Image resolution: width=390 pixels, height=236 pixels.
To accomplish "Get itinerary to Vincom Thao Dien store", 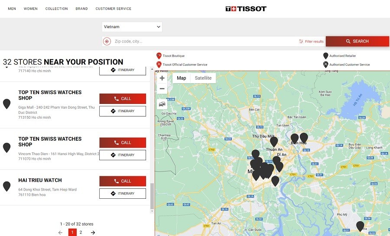I will 123,155.
